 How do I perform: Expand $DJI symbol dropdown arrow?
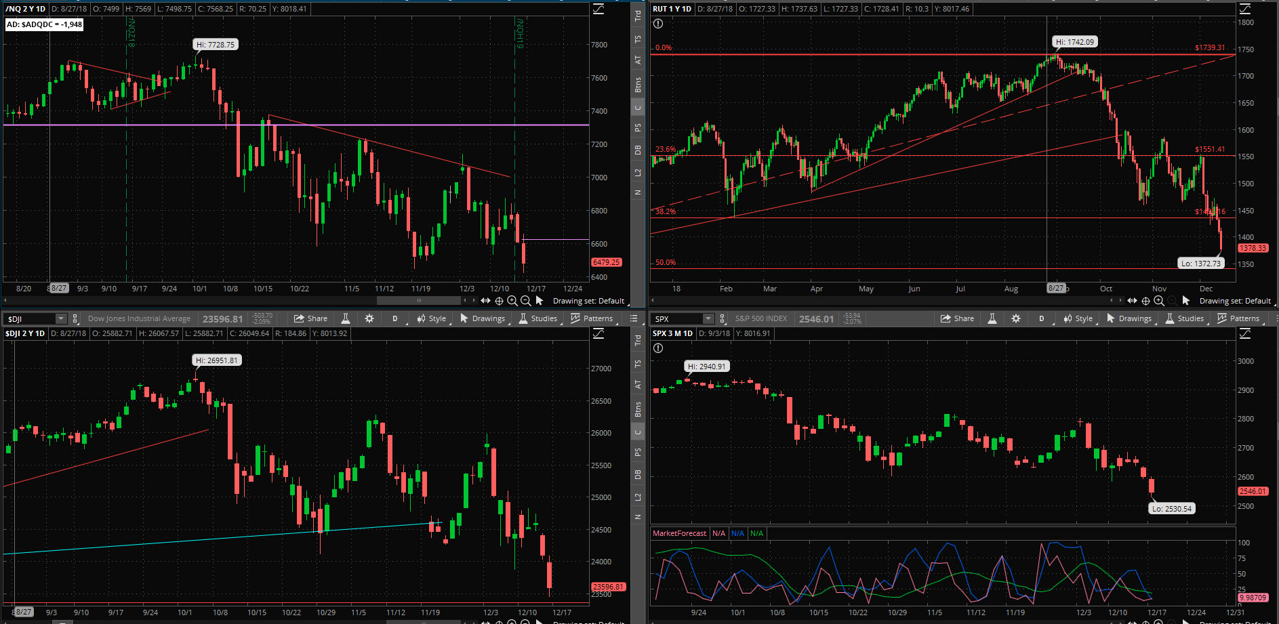click(61, 318)
